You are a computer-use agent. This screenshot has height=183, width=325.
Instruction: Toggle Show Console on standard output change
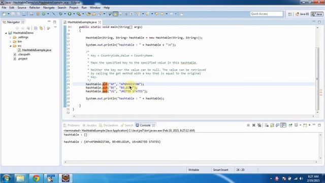point(278,125)
